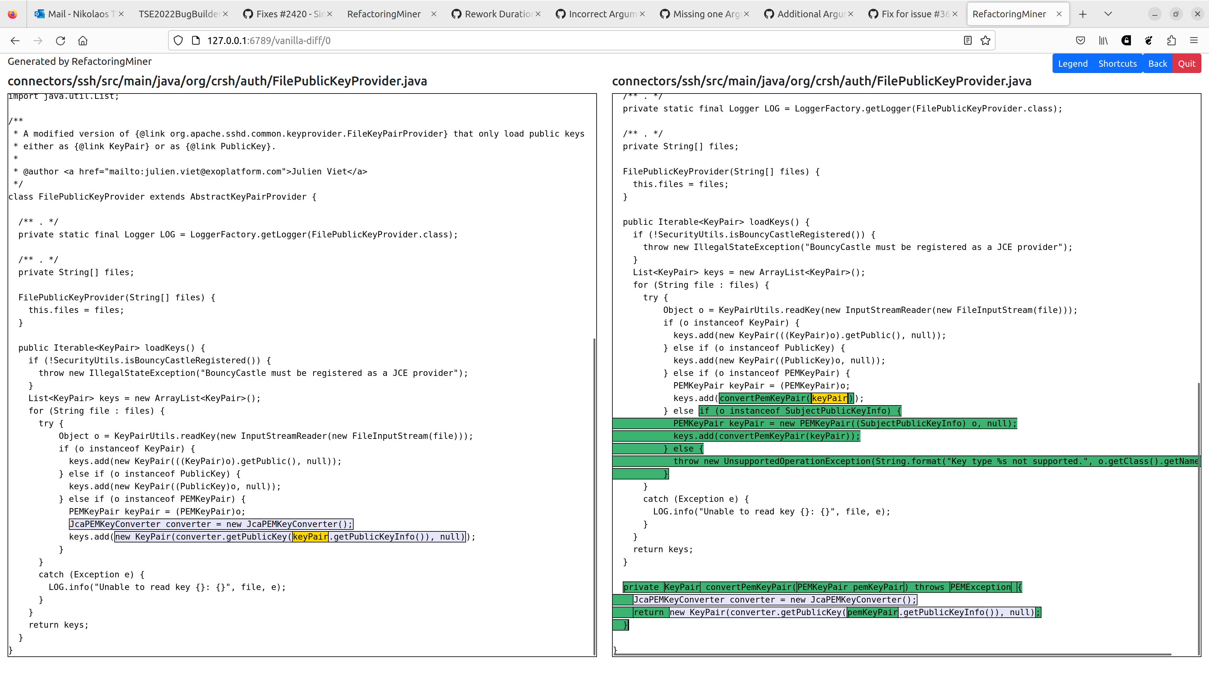Viewport: 1209px width, 680px height.
Task: Toggle Reader View for the page
Action: pyautogui.click(x=967, y=41)
